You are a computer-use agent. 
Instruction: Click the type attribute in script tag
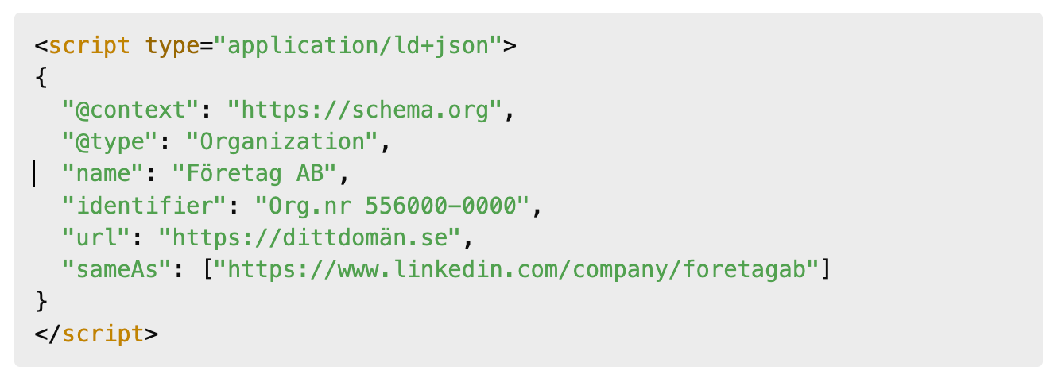[x=172, y=46]
